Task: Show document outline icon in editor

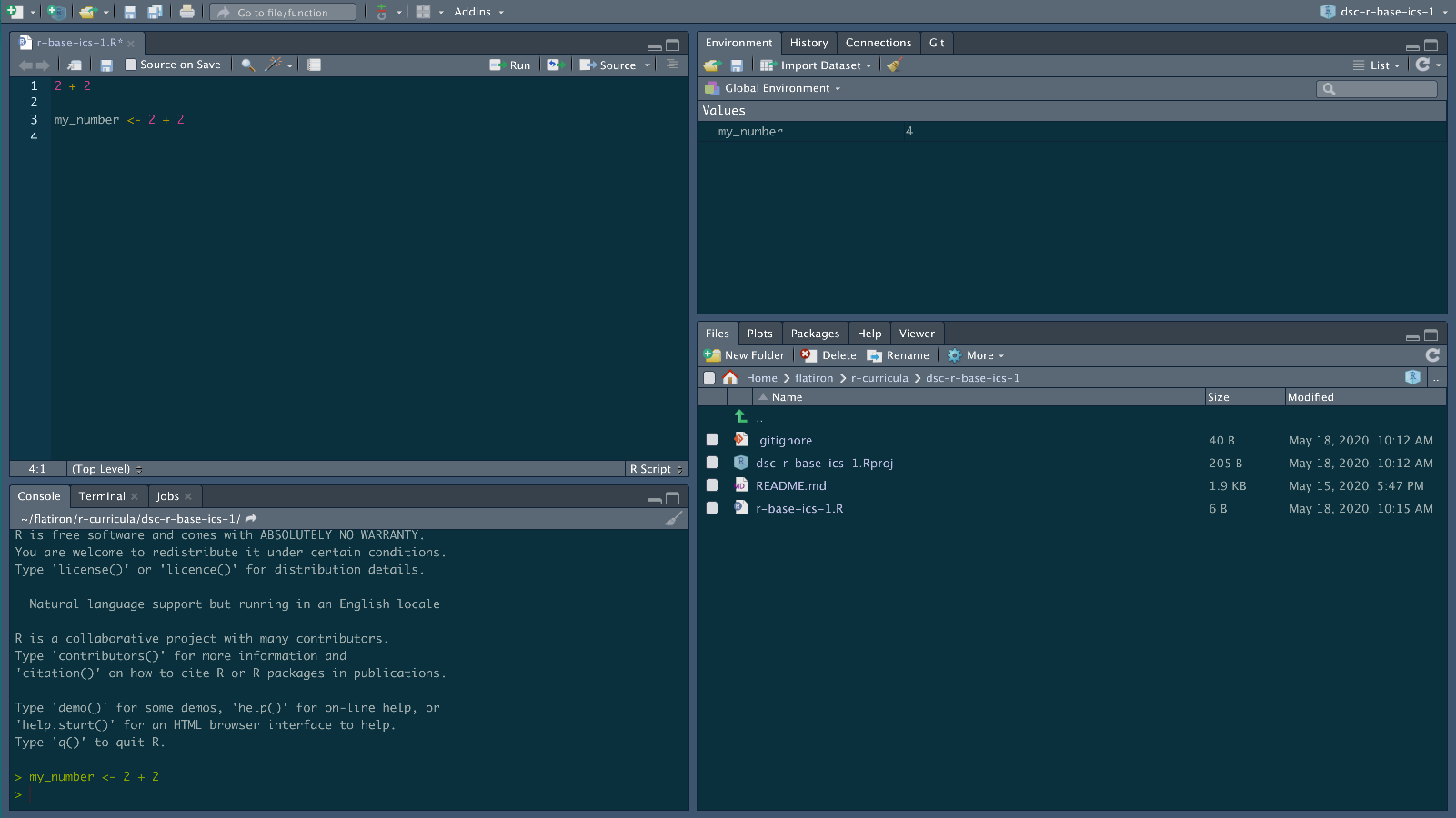Action: coord(672,65)
